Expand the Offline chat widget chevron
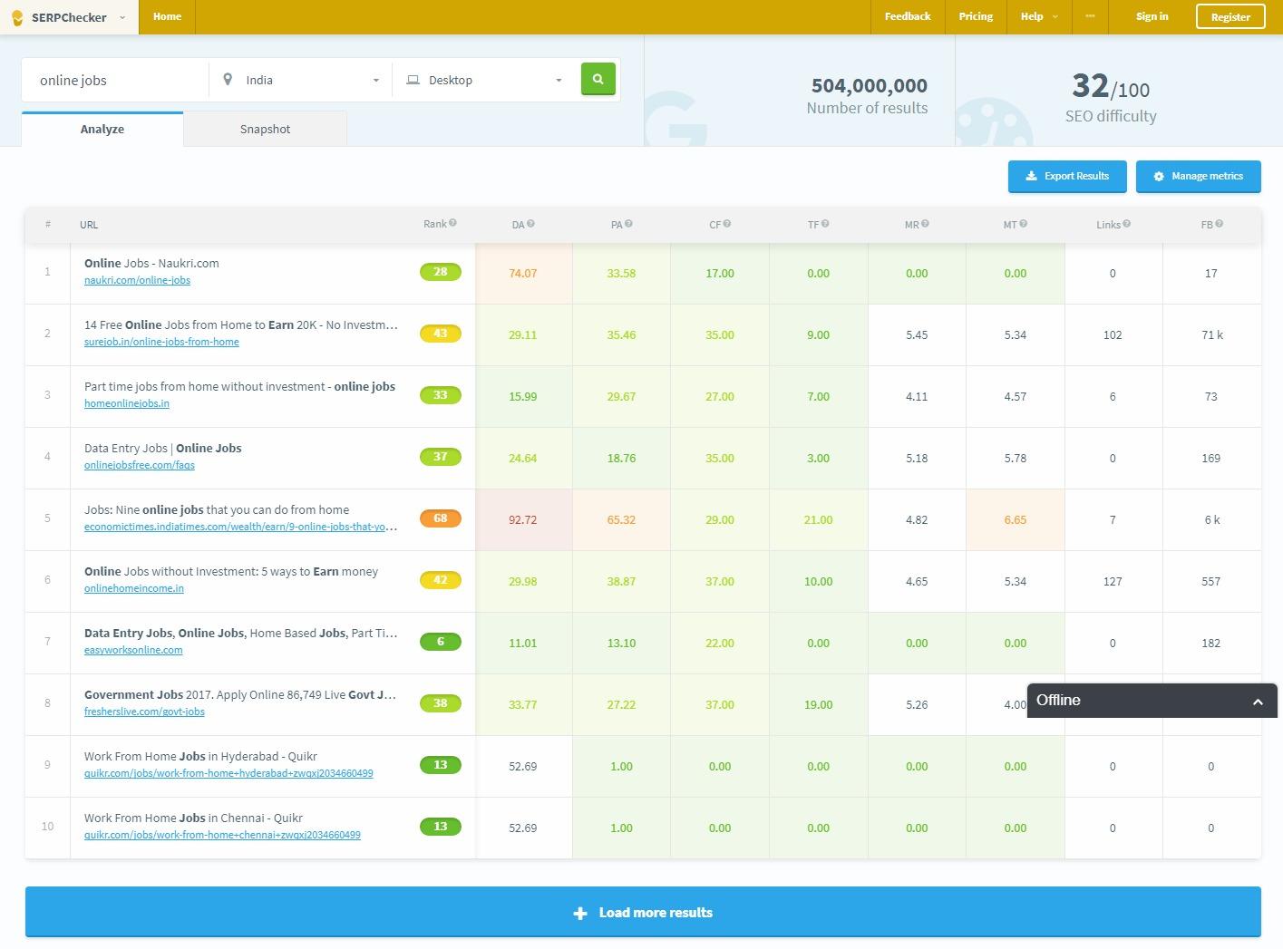 click(x=1258, y=702)
